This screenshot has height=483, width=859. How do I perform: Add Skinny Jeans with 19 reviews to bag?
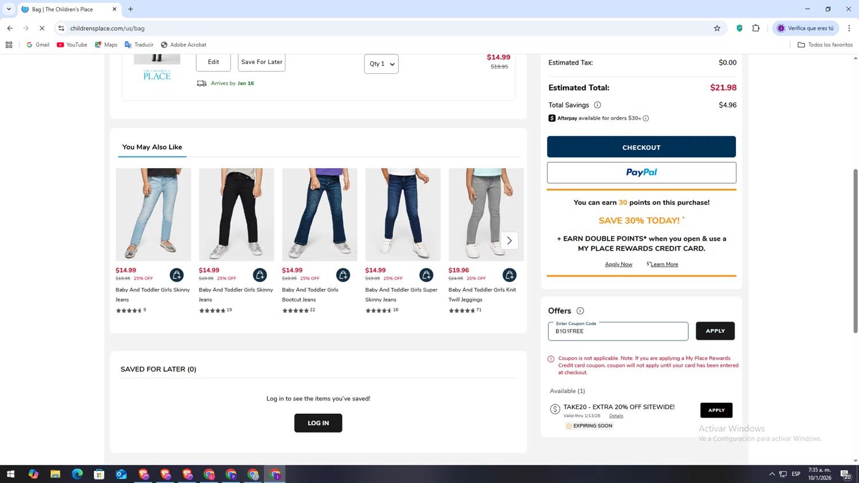[x=260, y=275]
